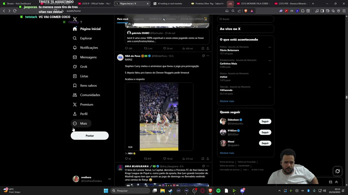Open the Termos de Serviço link
Viewport: 348px width, 195px height.
pos(227,162)
